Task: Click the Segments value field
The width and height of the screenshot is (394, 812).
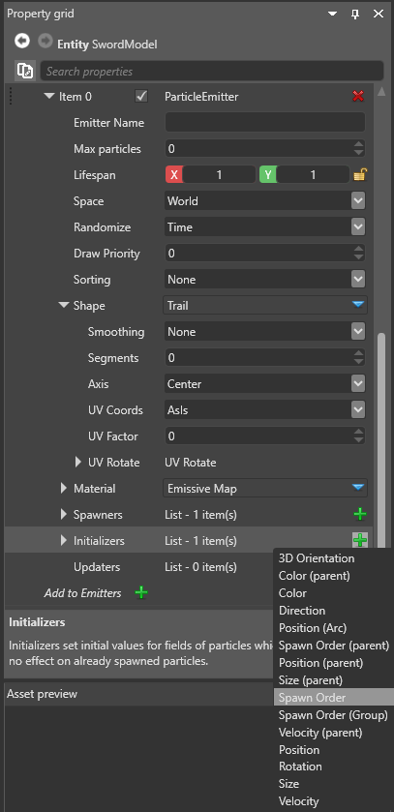Action: pyautogui.click(x=258, y=358)
